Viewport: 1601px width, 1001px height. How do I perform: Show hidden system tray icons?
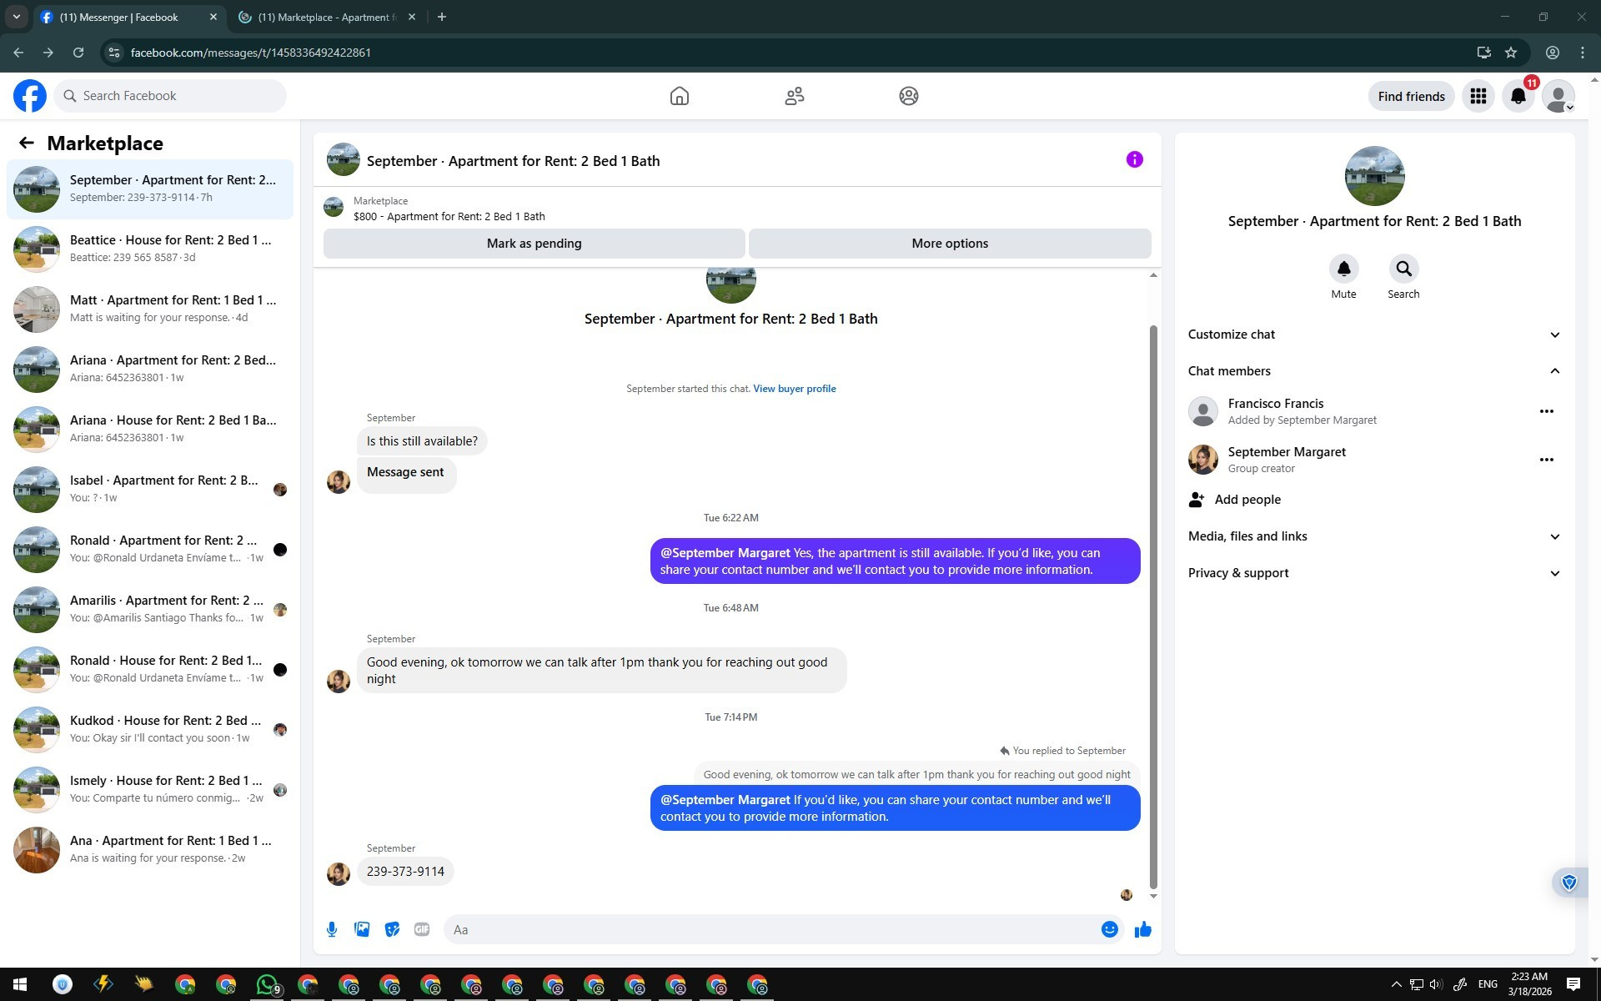click(1396, 984)
